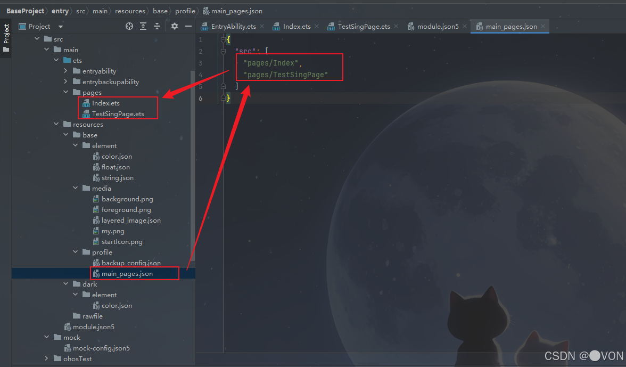This screenshot has width=626, height=367.
Task: Collapse the ets folder chevron
Action: click(x=56, y=60)
